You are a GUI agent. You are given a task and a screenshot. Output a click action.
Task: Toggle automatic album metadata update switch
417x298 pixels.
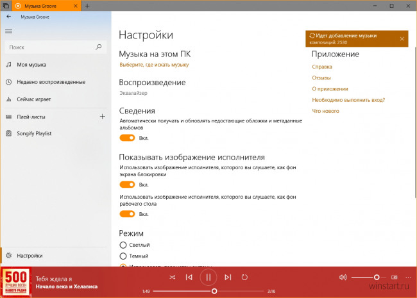tap(127, 138)
